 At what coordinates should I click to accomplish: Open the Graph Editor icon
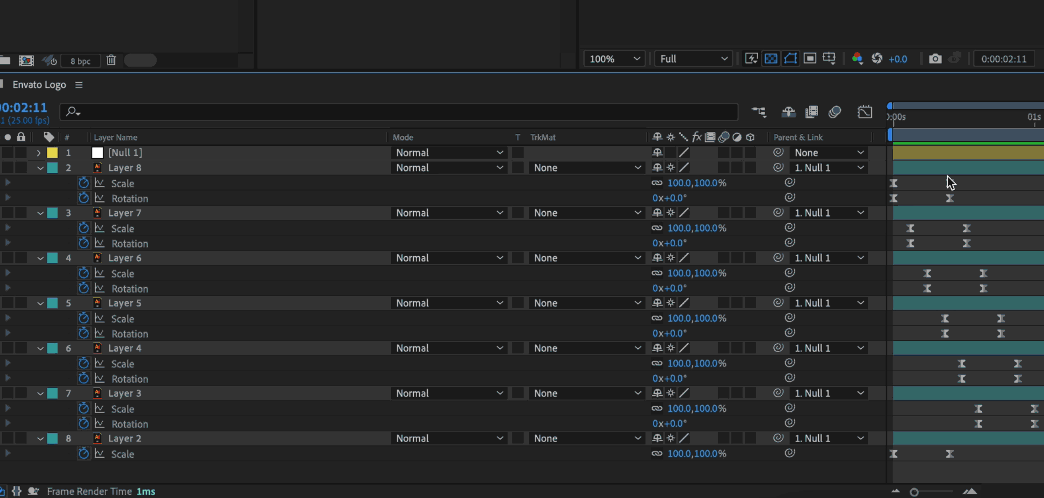pos(865,112)
